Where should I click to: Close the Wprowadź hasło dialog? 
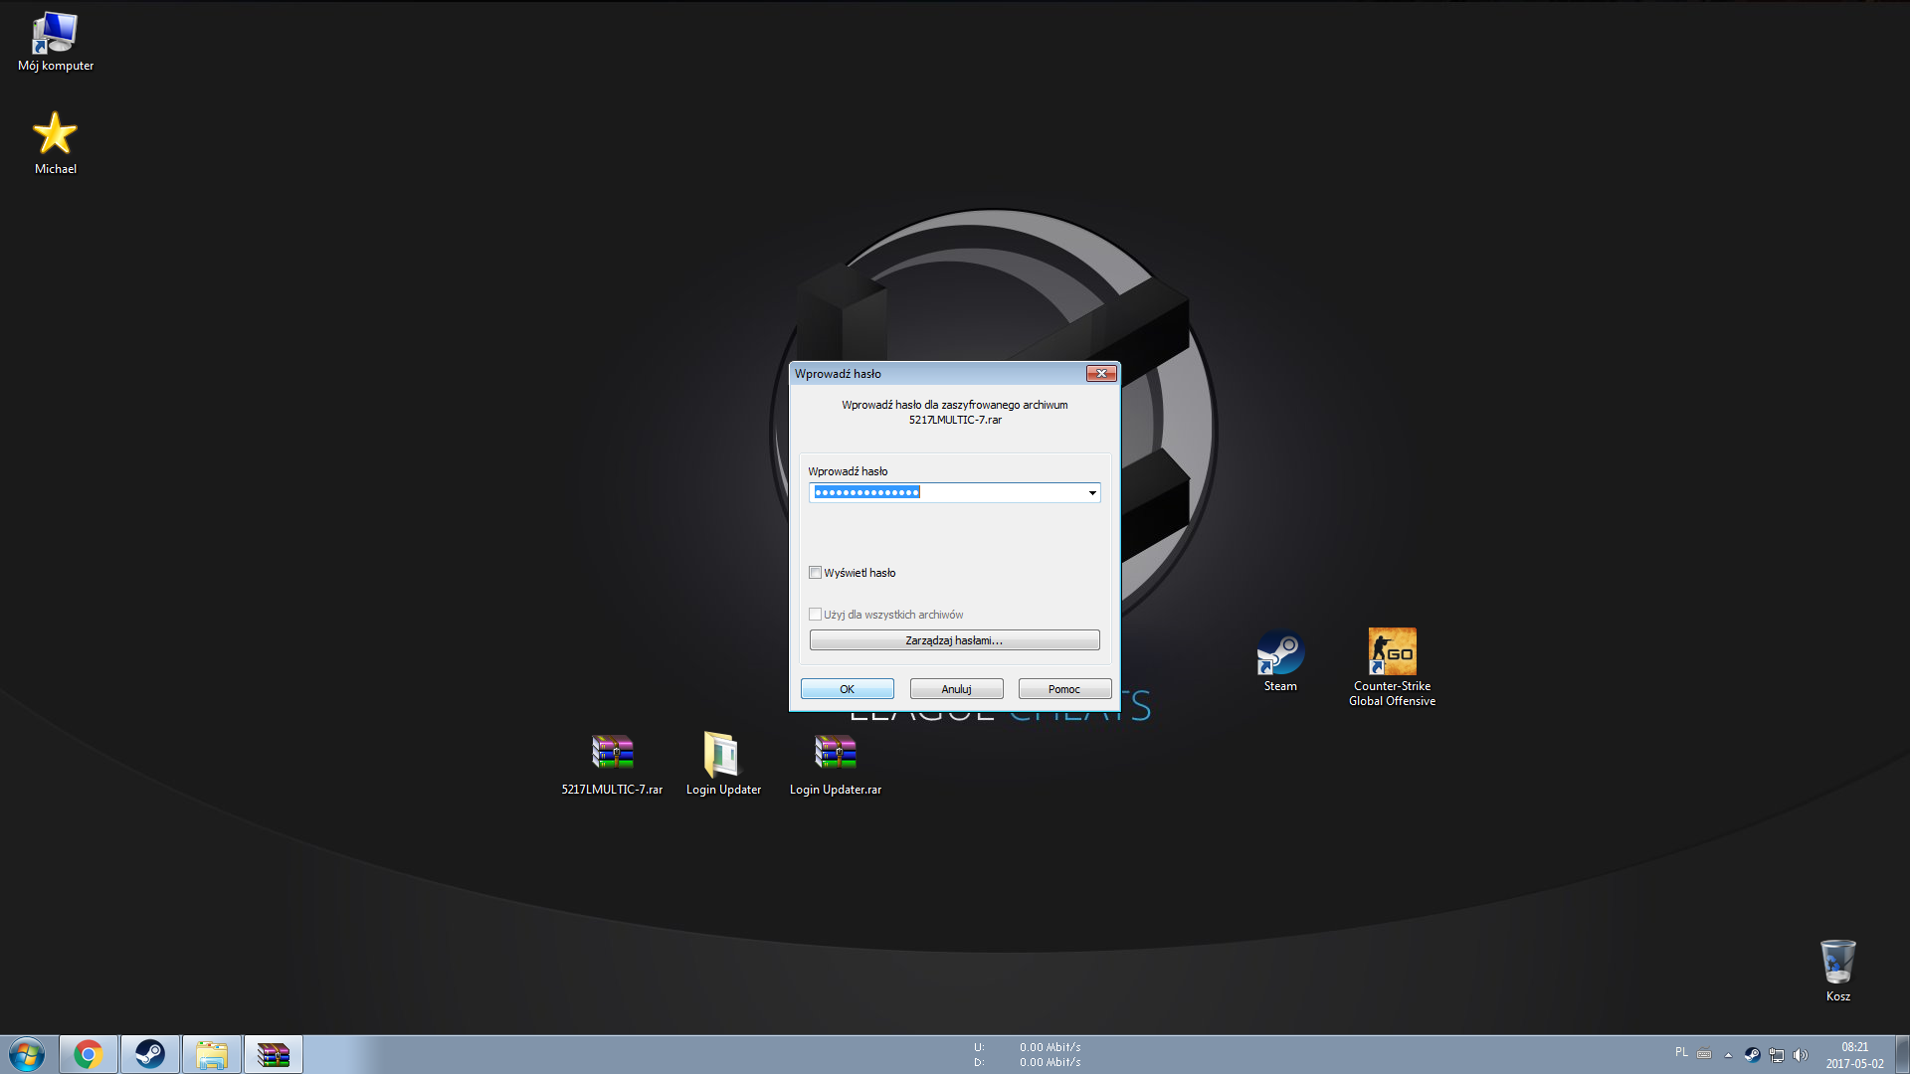[x=1101, y=374]
